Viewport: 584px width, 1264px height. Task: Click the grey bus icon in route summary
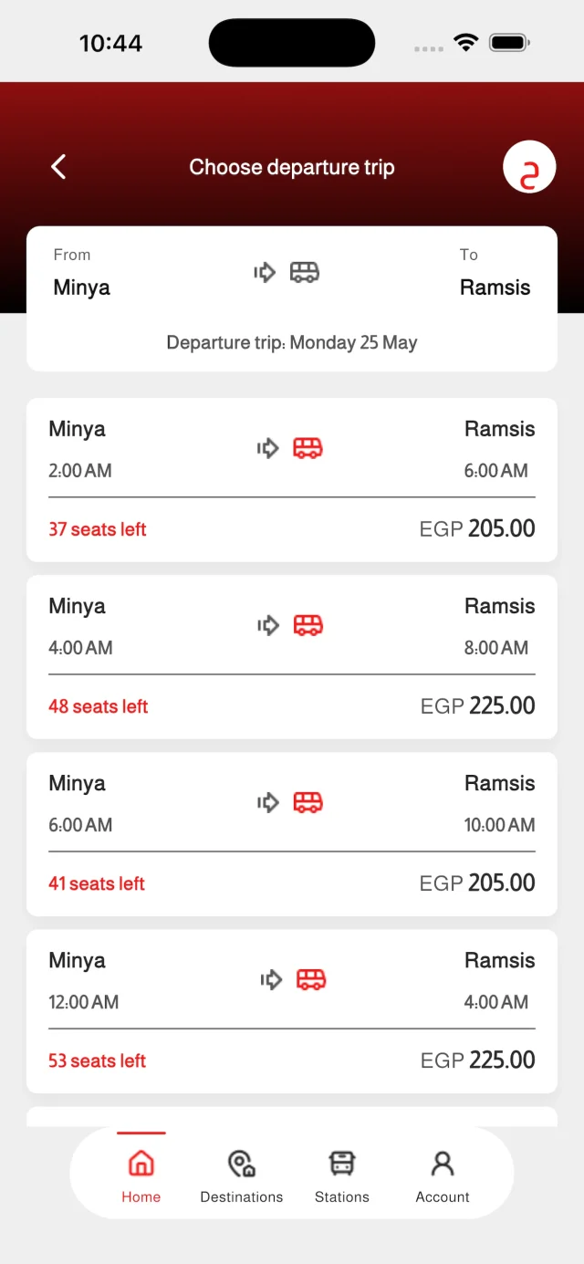(x=305, y=272)
